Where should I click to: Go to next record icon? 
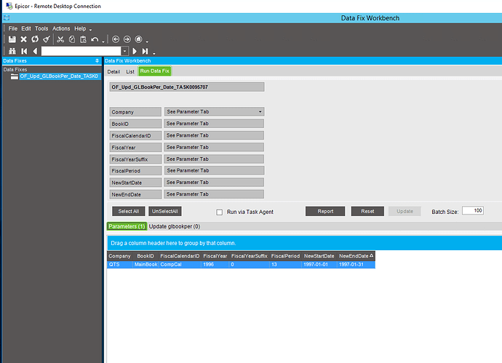[x=135, y=51]
